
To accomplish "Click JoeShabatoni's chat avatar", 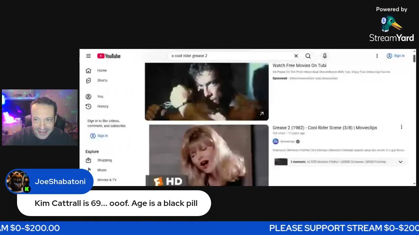I will (x=17, y=181).
